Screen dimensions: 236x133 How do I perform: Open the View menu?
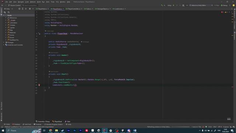click(x=15, y=2)
